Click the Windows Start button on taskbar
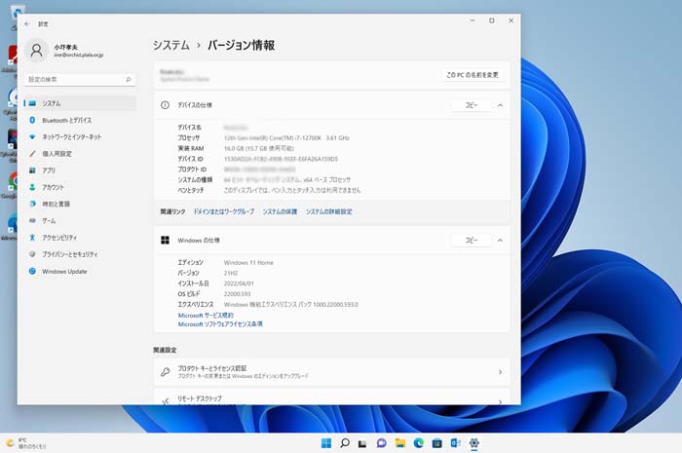The height and width of the screenshot is (453, 682). pos(326,443)
